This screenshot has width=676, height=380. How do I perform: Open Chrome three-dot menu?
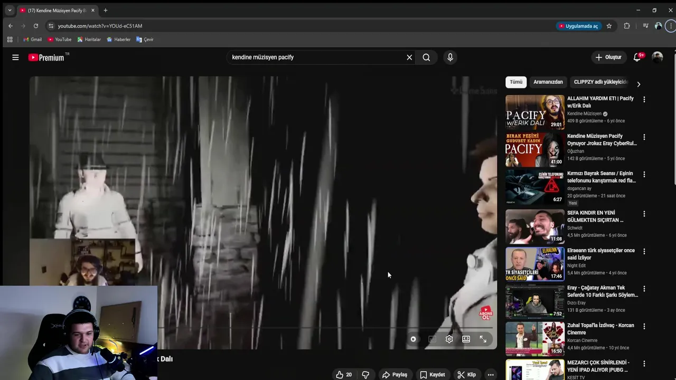(x=671, y=26)
